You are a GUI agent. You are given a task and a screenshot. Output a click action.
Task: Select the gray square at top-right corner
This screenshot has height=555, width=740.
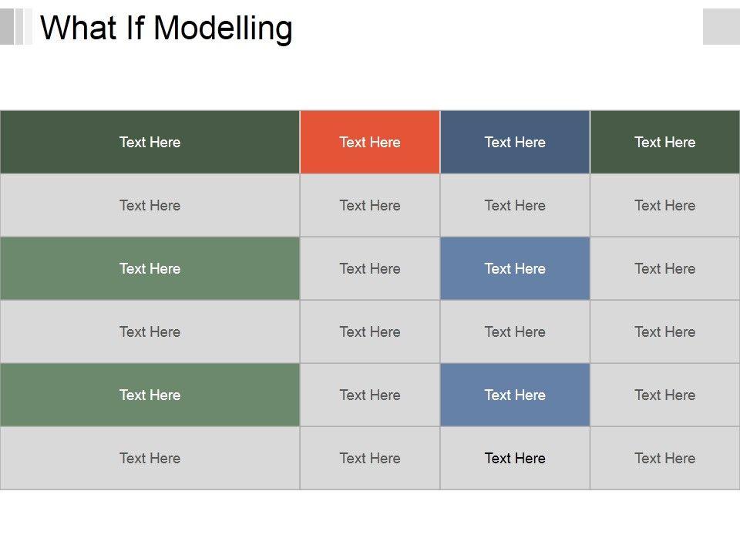721,26
